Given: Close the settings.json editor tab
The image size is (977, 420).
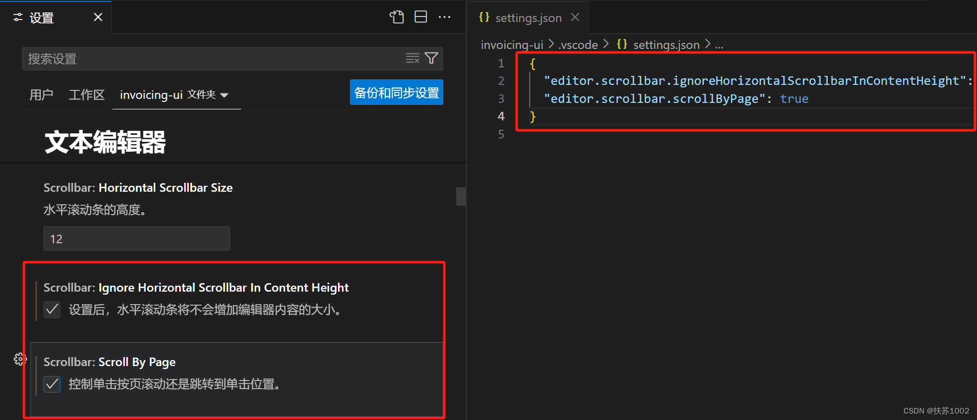Looking at the screenshot, I should click(575, 17).
